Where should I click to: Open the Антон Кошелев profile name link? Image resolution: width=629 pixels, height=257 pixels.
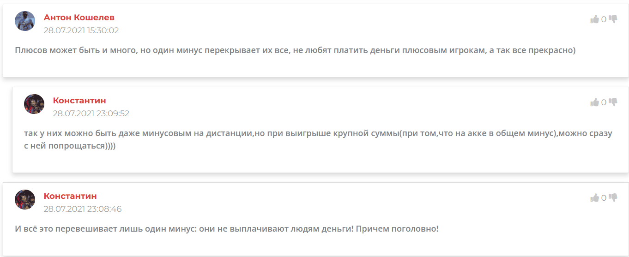[x=79, y=18]
